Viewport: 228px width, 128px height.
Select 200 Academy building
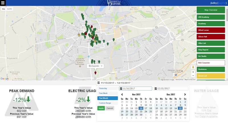(x=211, y=17)
